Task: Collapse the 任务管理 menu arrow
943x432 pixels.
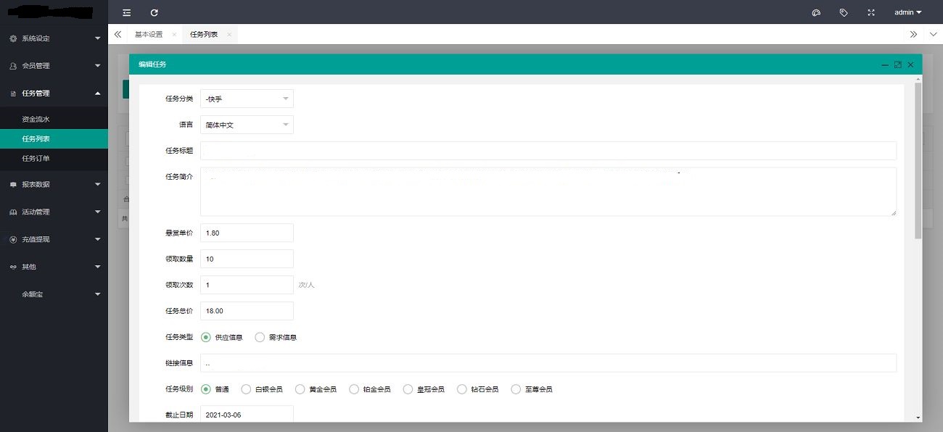Action: click(98, 93)
